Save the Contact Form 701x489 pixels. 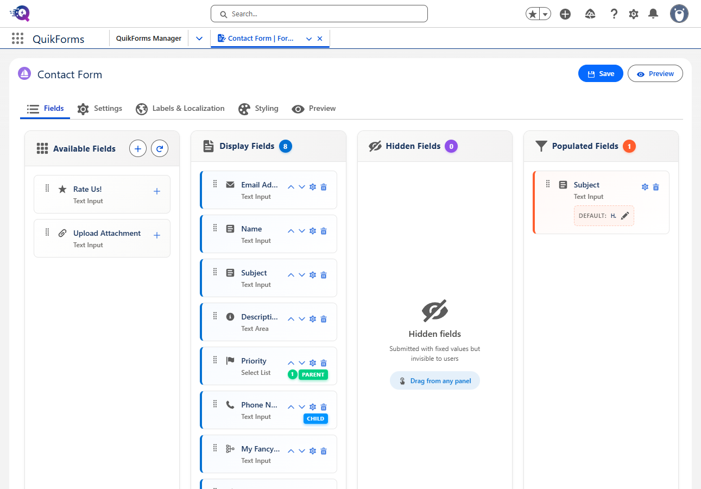point(601,73)
